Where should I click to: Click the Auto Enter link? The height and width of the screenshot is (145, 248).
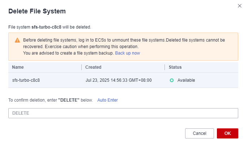(108, 100)
